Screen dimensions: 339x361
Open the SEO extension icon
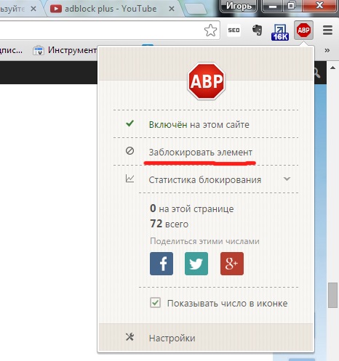[x=234, y=31]
